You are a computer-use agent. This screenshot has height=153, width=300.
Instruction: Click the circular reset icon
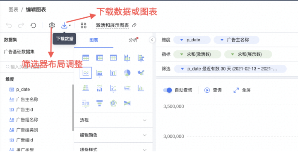[x=33, y=26]
